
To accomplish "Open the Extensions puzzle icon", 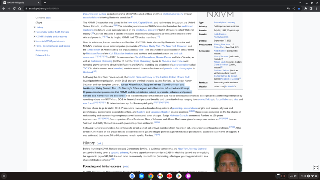I will point(306,8).
